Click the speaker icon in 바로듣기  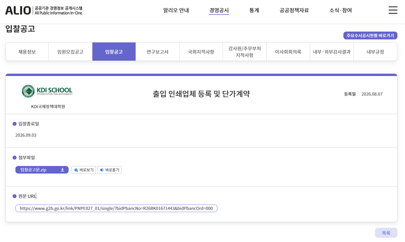click(102, 170)
